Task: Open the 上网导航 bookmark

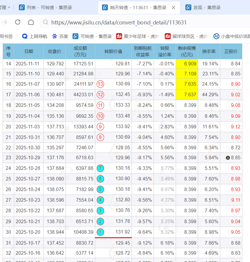Action: click(x=35, y=37)
